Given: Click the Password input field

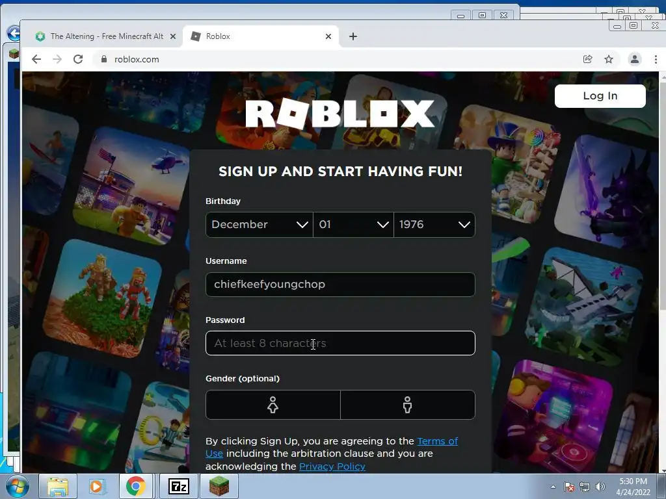Looking at the screenshot, I should [x=340, y=343].
